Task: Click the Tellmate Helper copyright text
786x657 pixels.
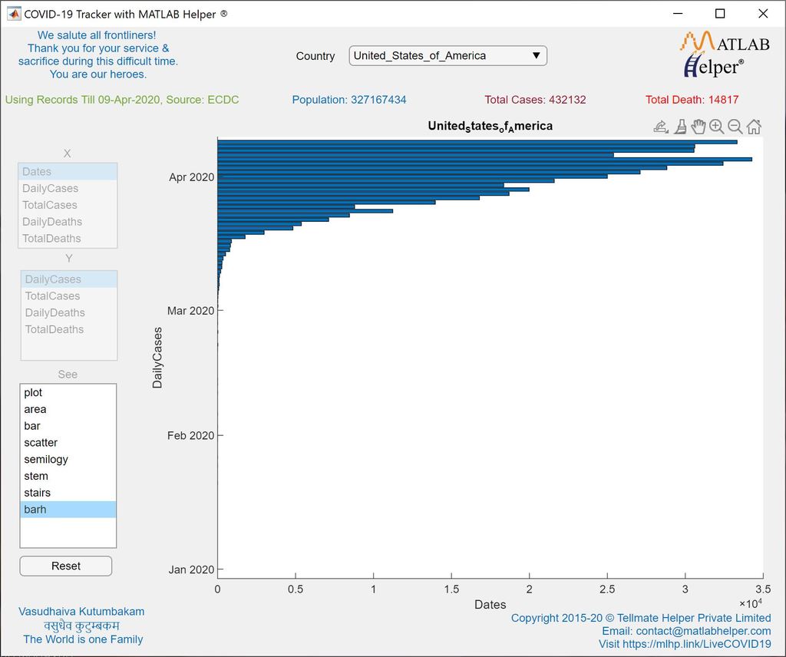Action: [x=642, y=618]
